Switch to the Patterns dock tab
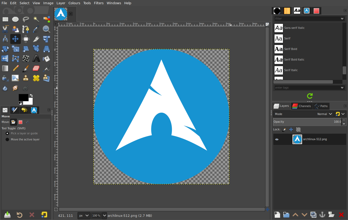This screenshot has width=348, height=220. pos(287,11)
